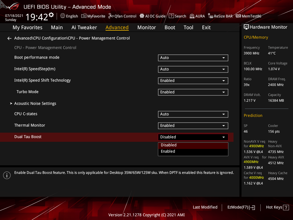
Task: Switch to the Ai Tweaker tab
Action: [x=84, y=27]
